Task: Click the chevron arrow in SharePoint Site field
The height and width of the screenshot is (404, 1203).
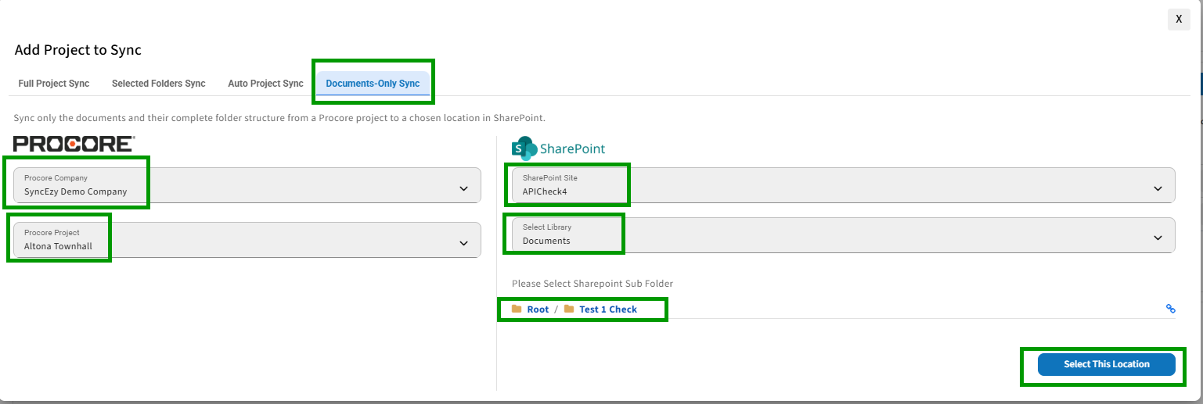Action: point(1158,189)
